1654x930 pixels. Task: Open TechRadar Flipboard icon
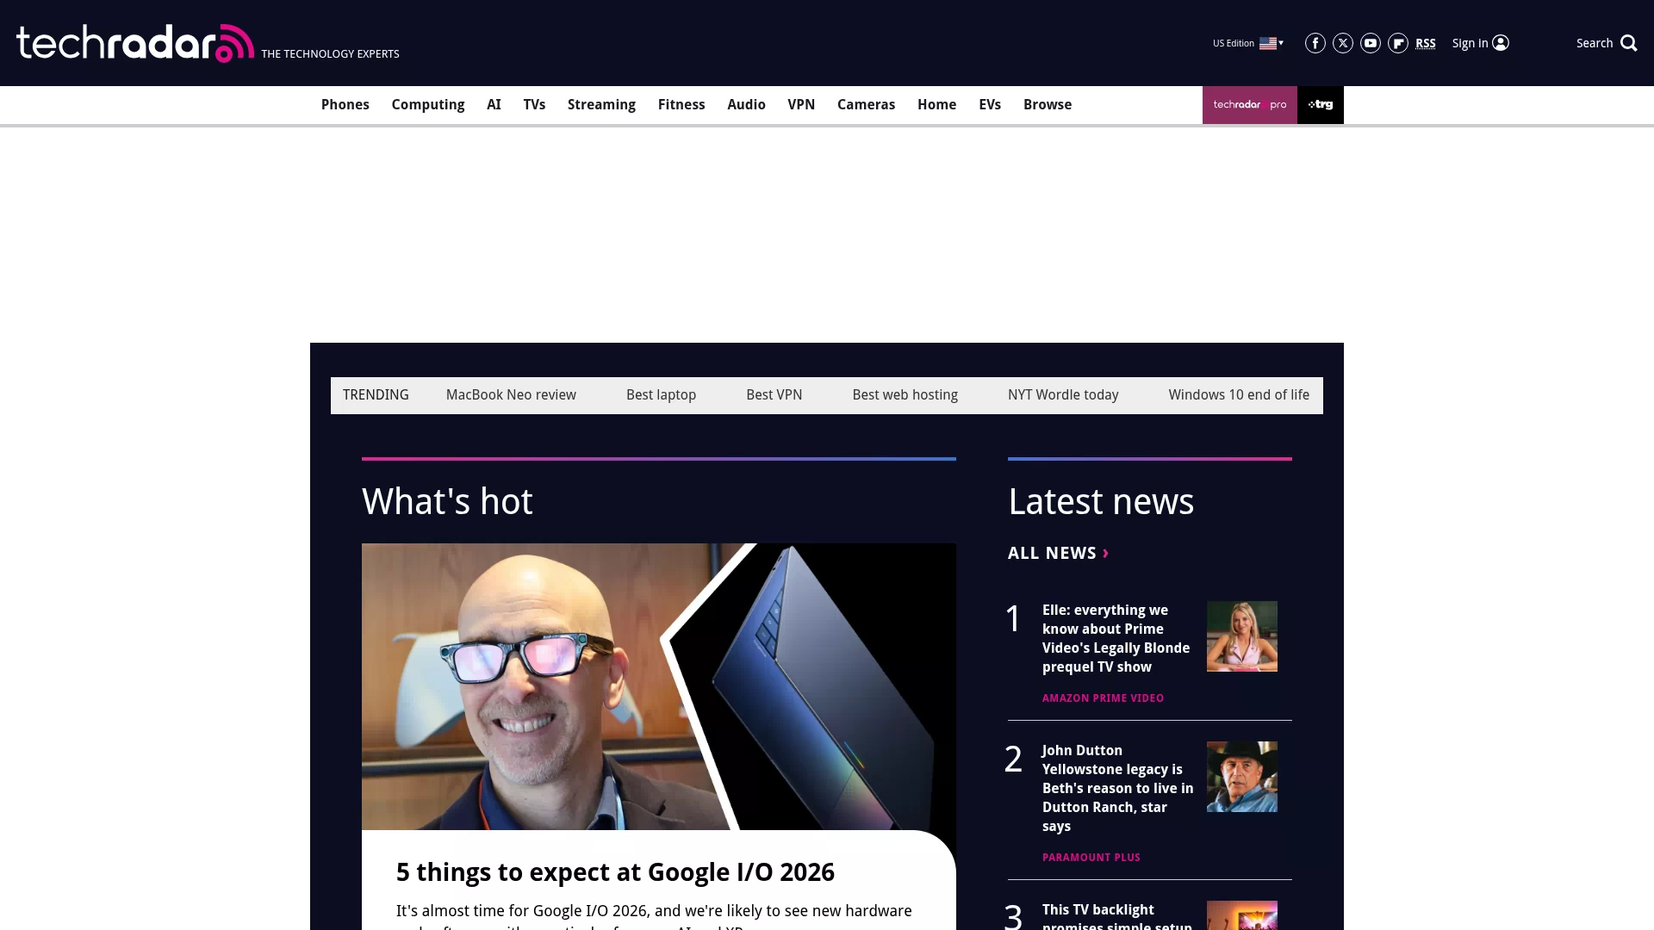1397,43
